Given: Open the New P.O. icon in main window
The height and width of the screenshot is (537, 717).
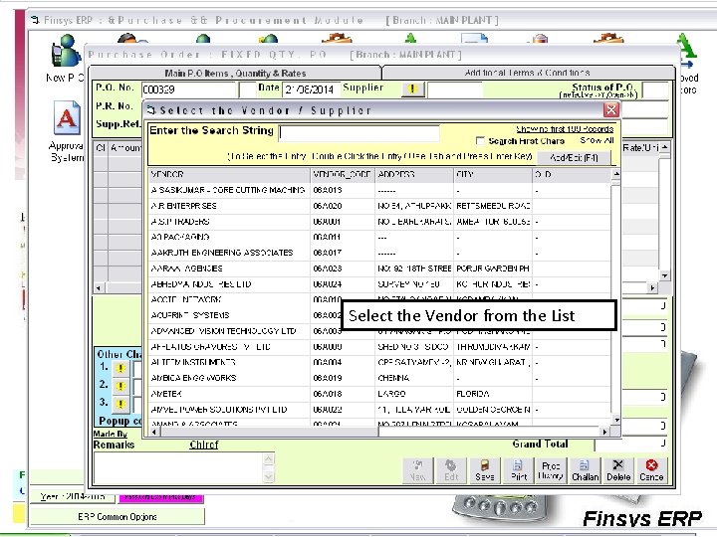Looking at the screenshot, I should point(67,59).
